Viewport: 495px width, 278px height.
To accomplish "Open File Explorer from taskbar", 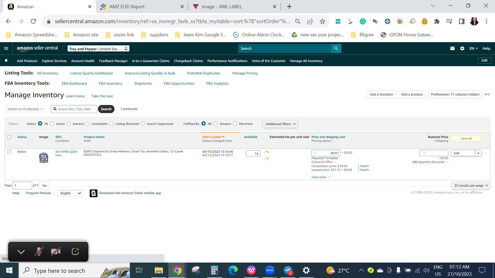I will tap(159, 270).
